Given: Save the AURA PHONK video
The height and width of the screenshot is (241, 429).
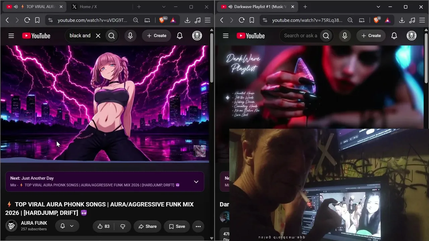Looking at the screenshot, I should [177, 226].
